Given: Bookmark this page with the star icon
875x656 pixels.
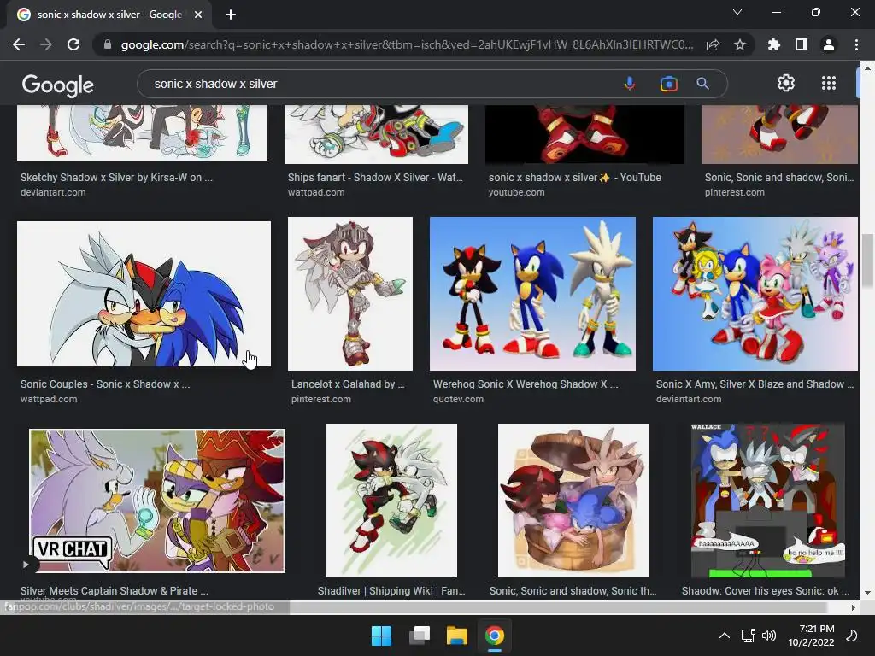Looking at the screenshot, I should (x=740, y=44).
